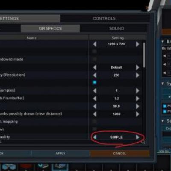Increase samples value 1 with right arrow
This screenshot has height=171, width=171.
point(138,91)
